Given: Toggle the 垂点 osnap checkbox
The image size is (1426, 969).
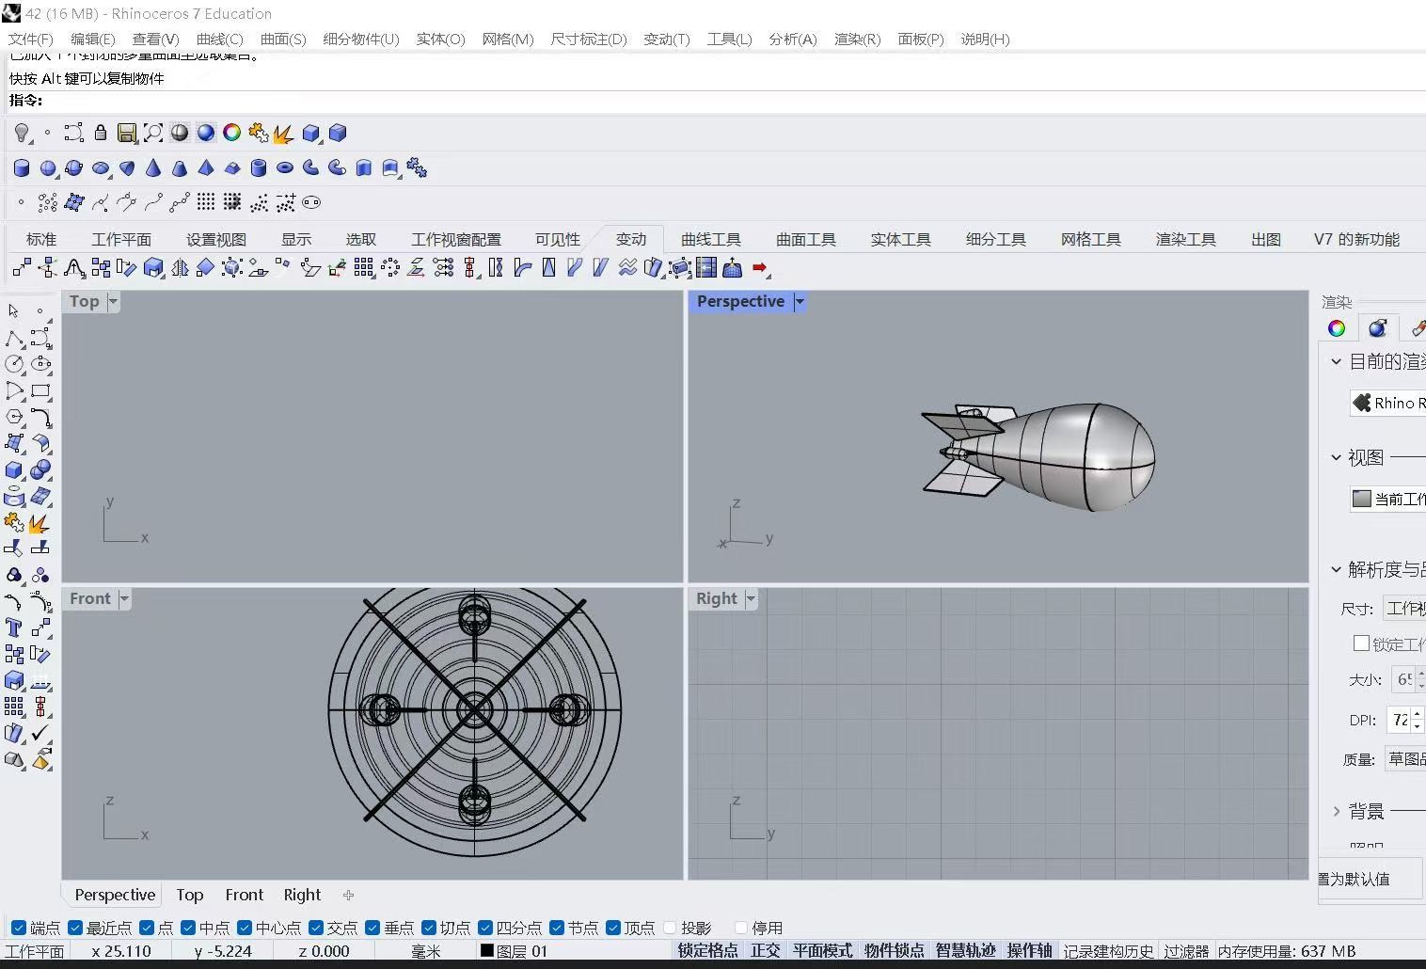Looking at the screenshot, I should pyautogui.click(x=372, y=928).
